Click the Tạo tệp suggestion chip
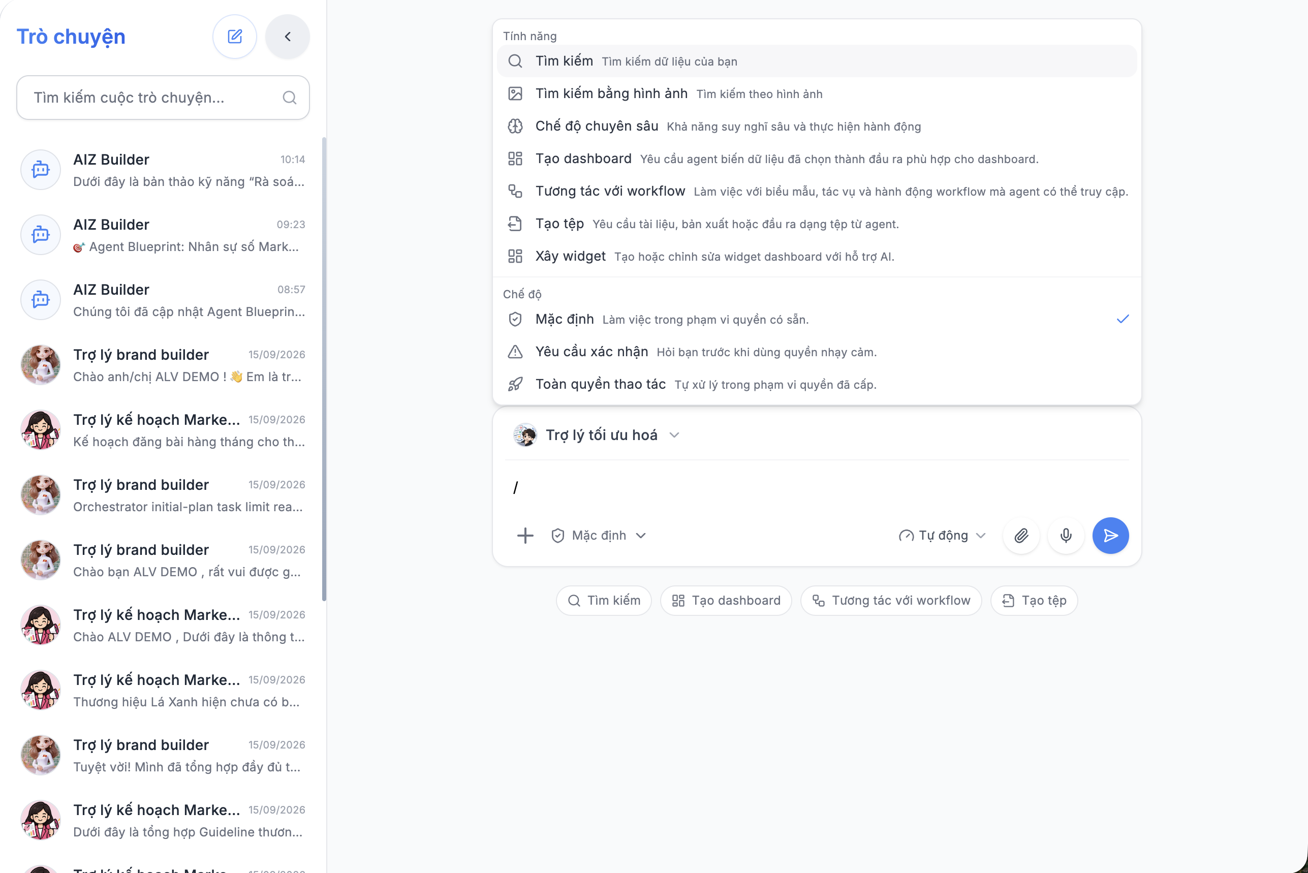 (x=1034, y=600)
